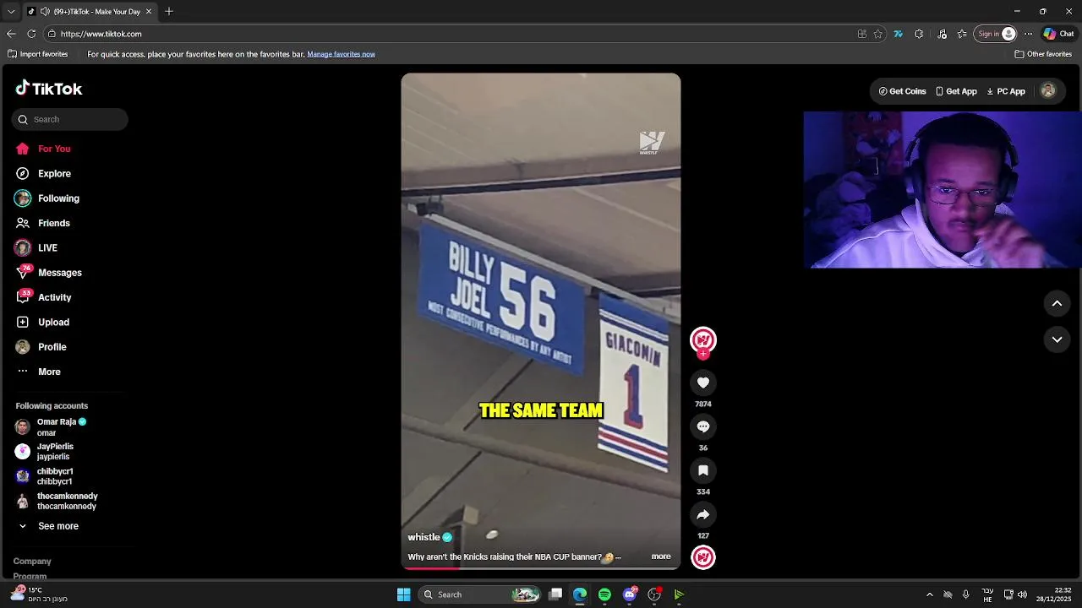1082x608 pixels.
Task: Open Omar Raja following account
Action: [51, 427]
